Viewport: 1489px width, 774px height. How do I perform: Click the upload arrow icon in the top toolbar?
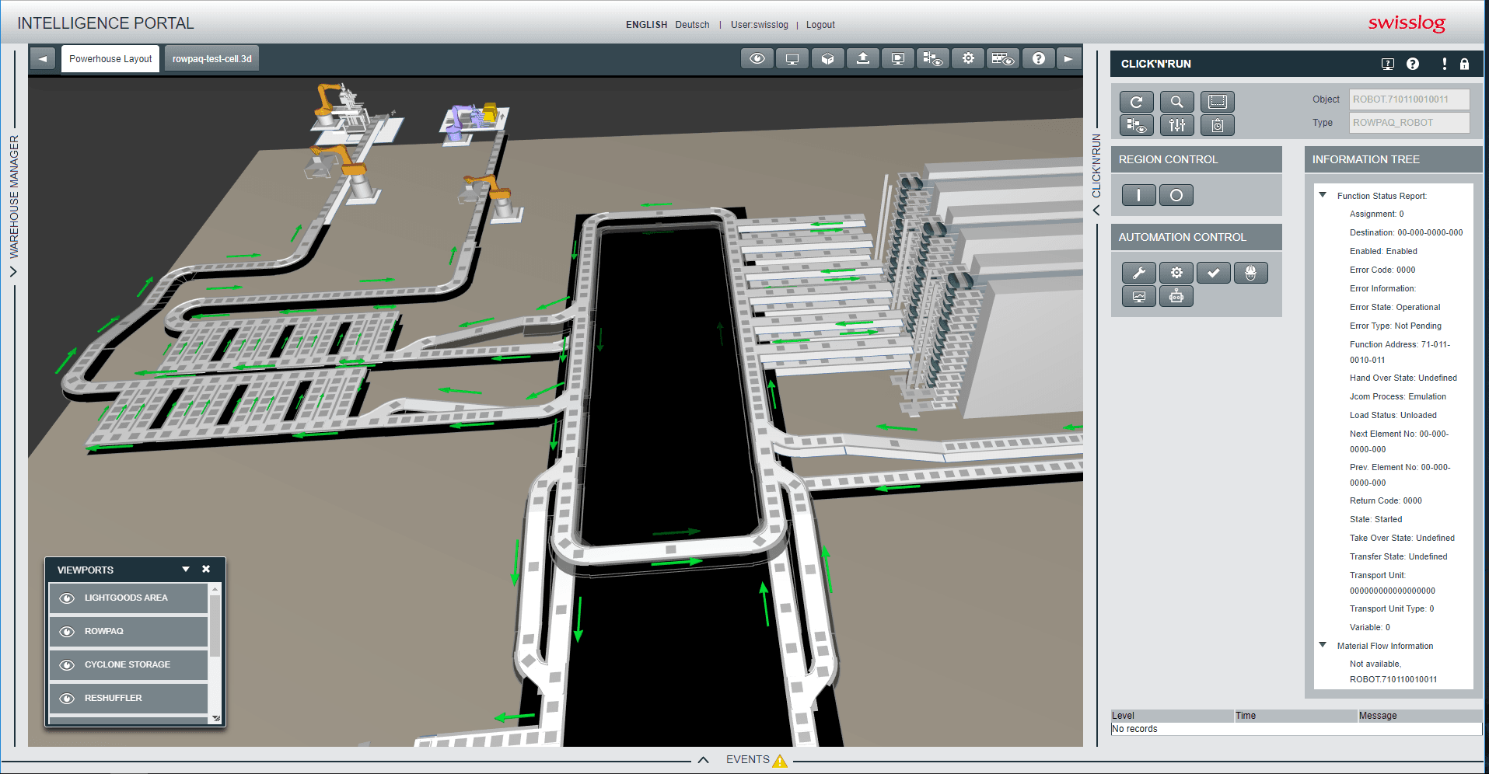tap(863, 59)
